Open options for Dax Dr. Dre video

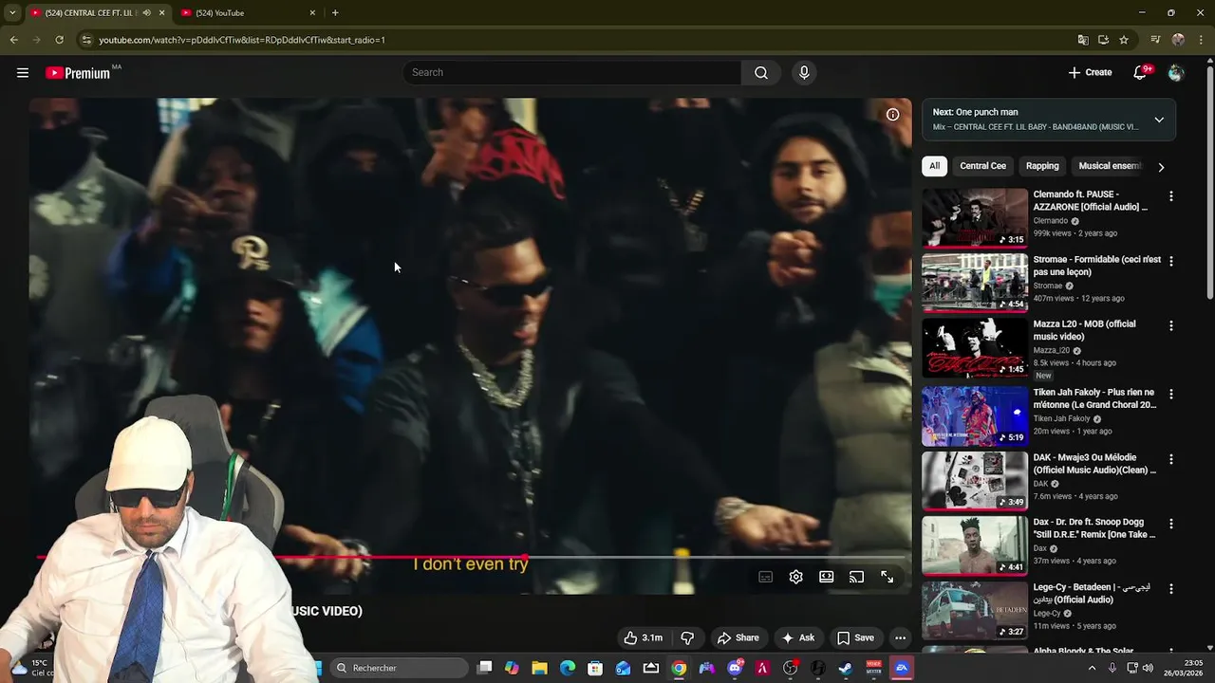(x=1170, y=524)
